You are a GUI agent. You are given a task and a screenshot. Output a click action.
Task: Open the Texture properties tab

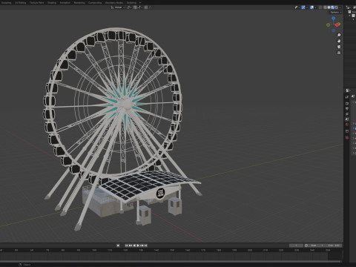347,137
